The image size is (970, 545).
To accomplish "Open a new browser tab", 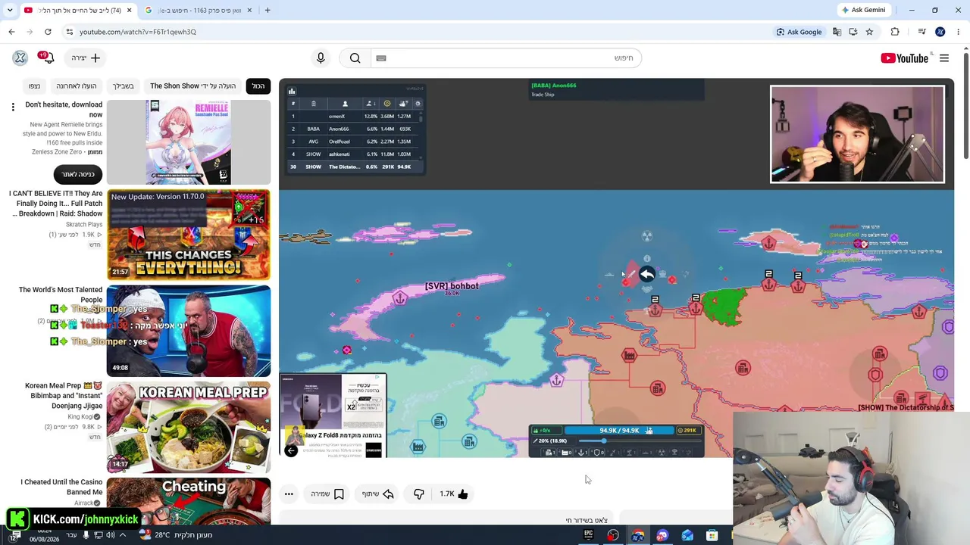I will pos(268,11).
